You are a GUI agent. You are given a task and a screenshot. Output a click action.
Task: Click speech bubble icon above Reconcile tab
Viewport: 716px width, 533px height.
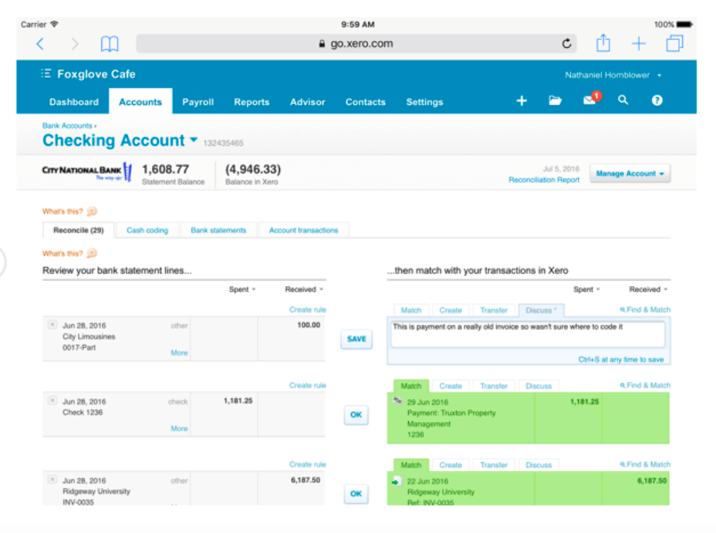[92, 211]
